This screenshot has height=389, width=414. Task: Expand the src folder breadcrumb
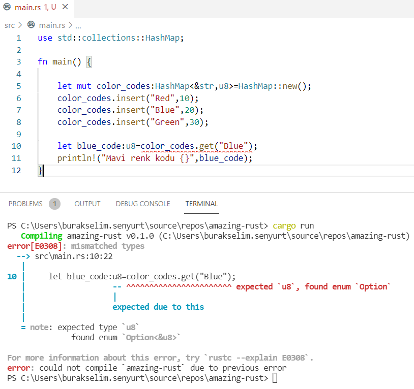click(9, 25)
